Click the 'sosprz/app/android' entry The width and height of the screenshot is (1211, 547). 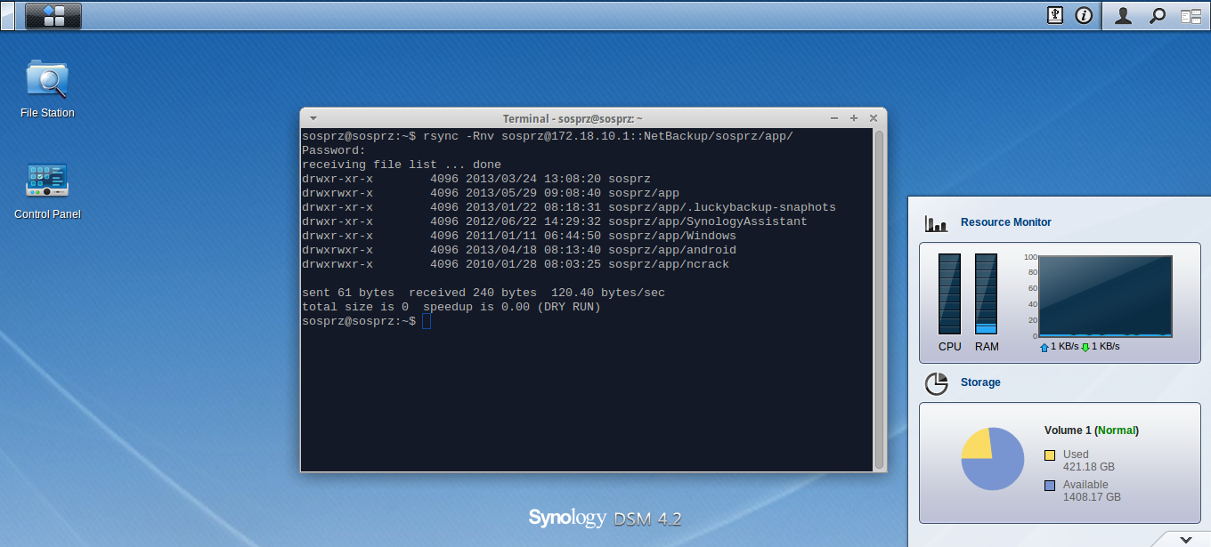click(672, 250)
